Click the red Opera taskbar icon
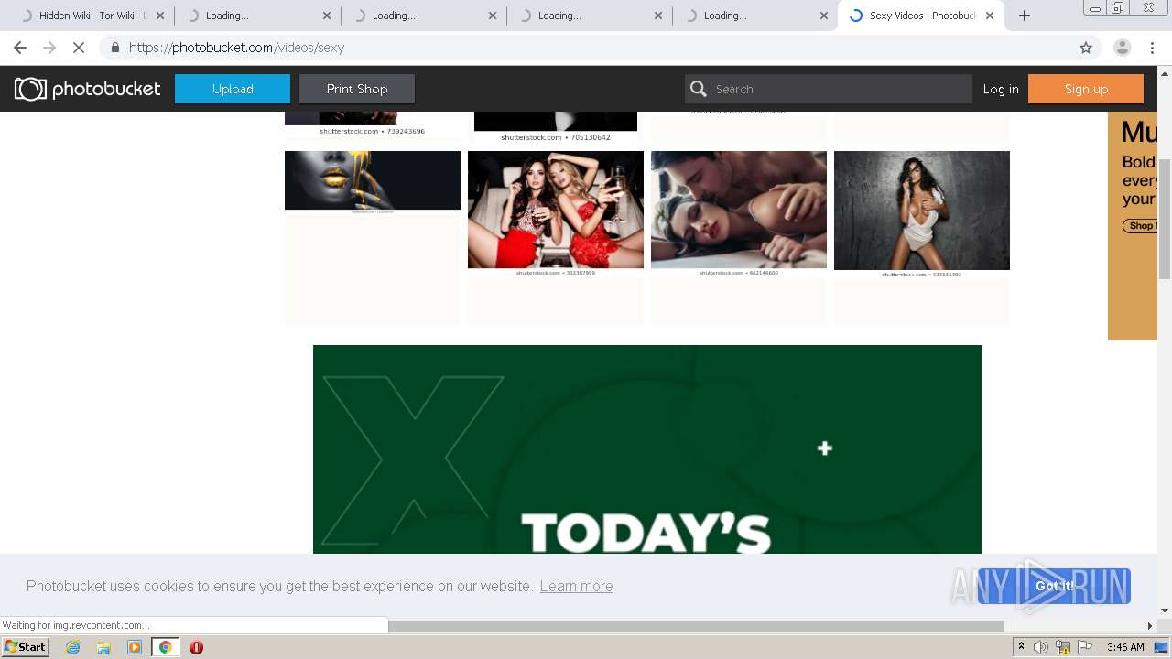1172x659 pixels. coord(196,647)
